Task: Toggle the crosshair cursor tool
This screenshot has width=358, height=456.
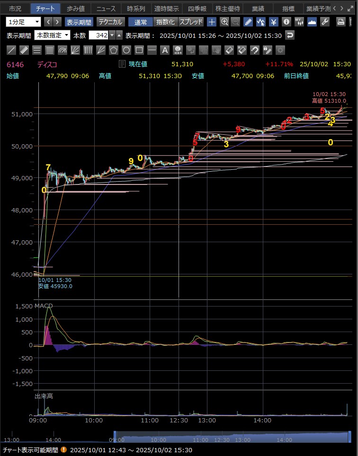Action: [212, 22]
